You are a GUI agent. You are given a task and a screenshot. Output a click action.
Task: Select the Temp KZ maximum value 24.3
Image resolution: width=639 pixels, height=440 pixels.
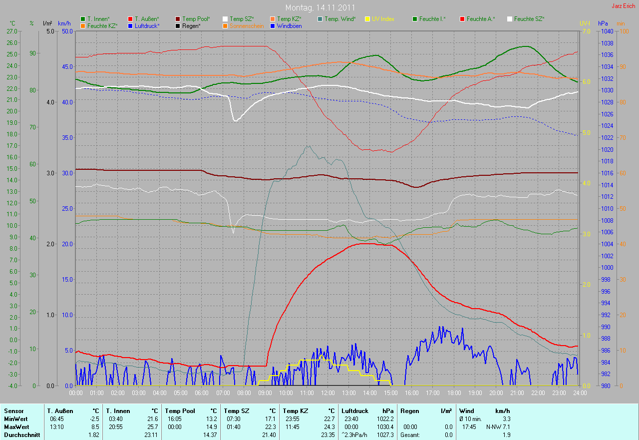pyautogui.click(x=328, y=427)
